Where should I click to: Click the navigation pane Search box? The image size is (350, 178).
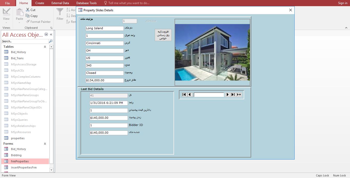[25, 41]
